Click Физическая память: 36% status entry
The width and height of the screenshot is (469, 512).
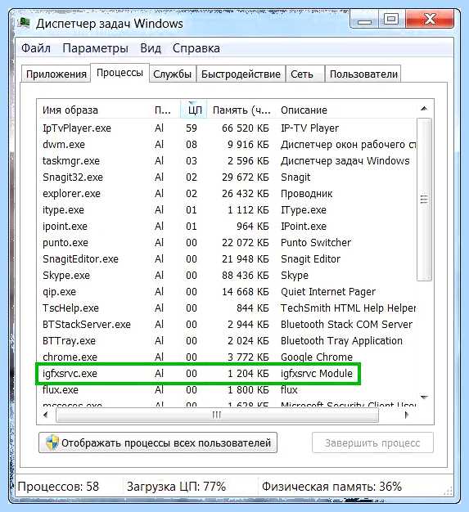coord(331,487)
